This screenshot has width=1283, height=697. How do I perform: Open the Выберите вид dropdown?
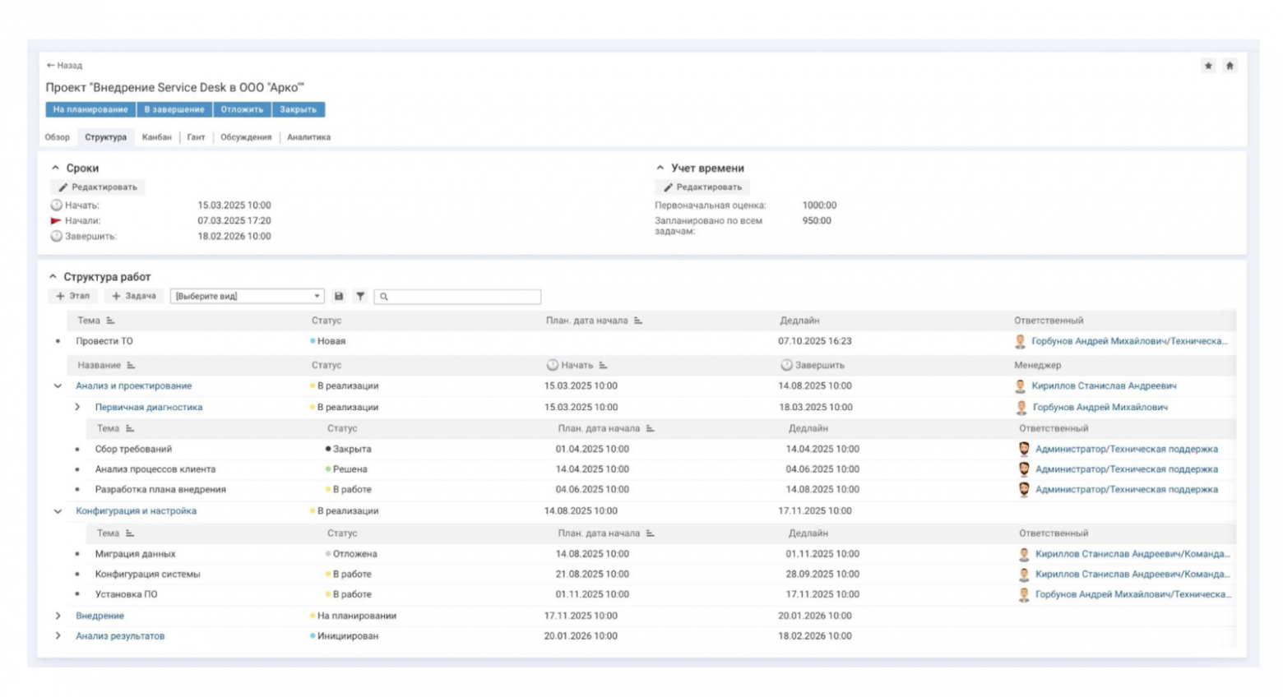tap(247, 297)
